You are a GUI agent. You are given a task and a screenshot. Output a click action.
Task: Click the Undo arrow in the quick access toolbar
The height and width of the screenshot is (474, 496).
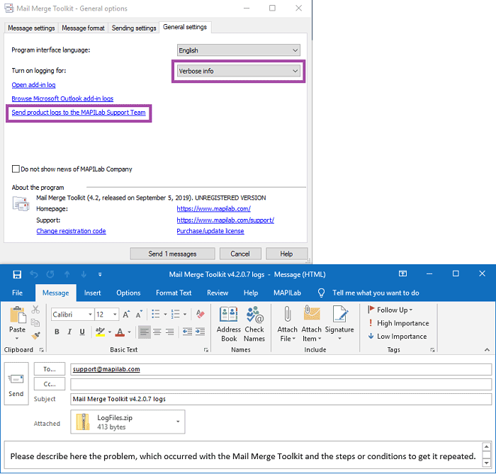(x=34, y=274)
